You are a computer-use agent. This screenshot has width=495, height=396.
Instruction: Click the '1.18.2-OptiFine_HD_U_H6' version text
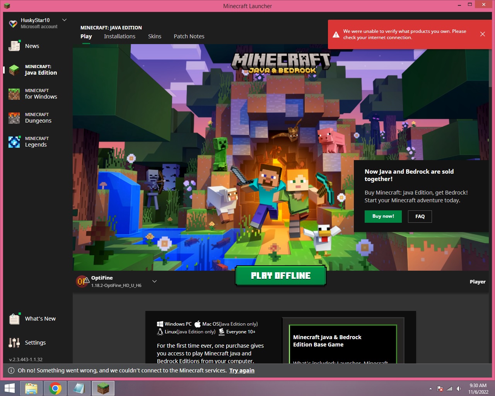pos(116,285)
